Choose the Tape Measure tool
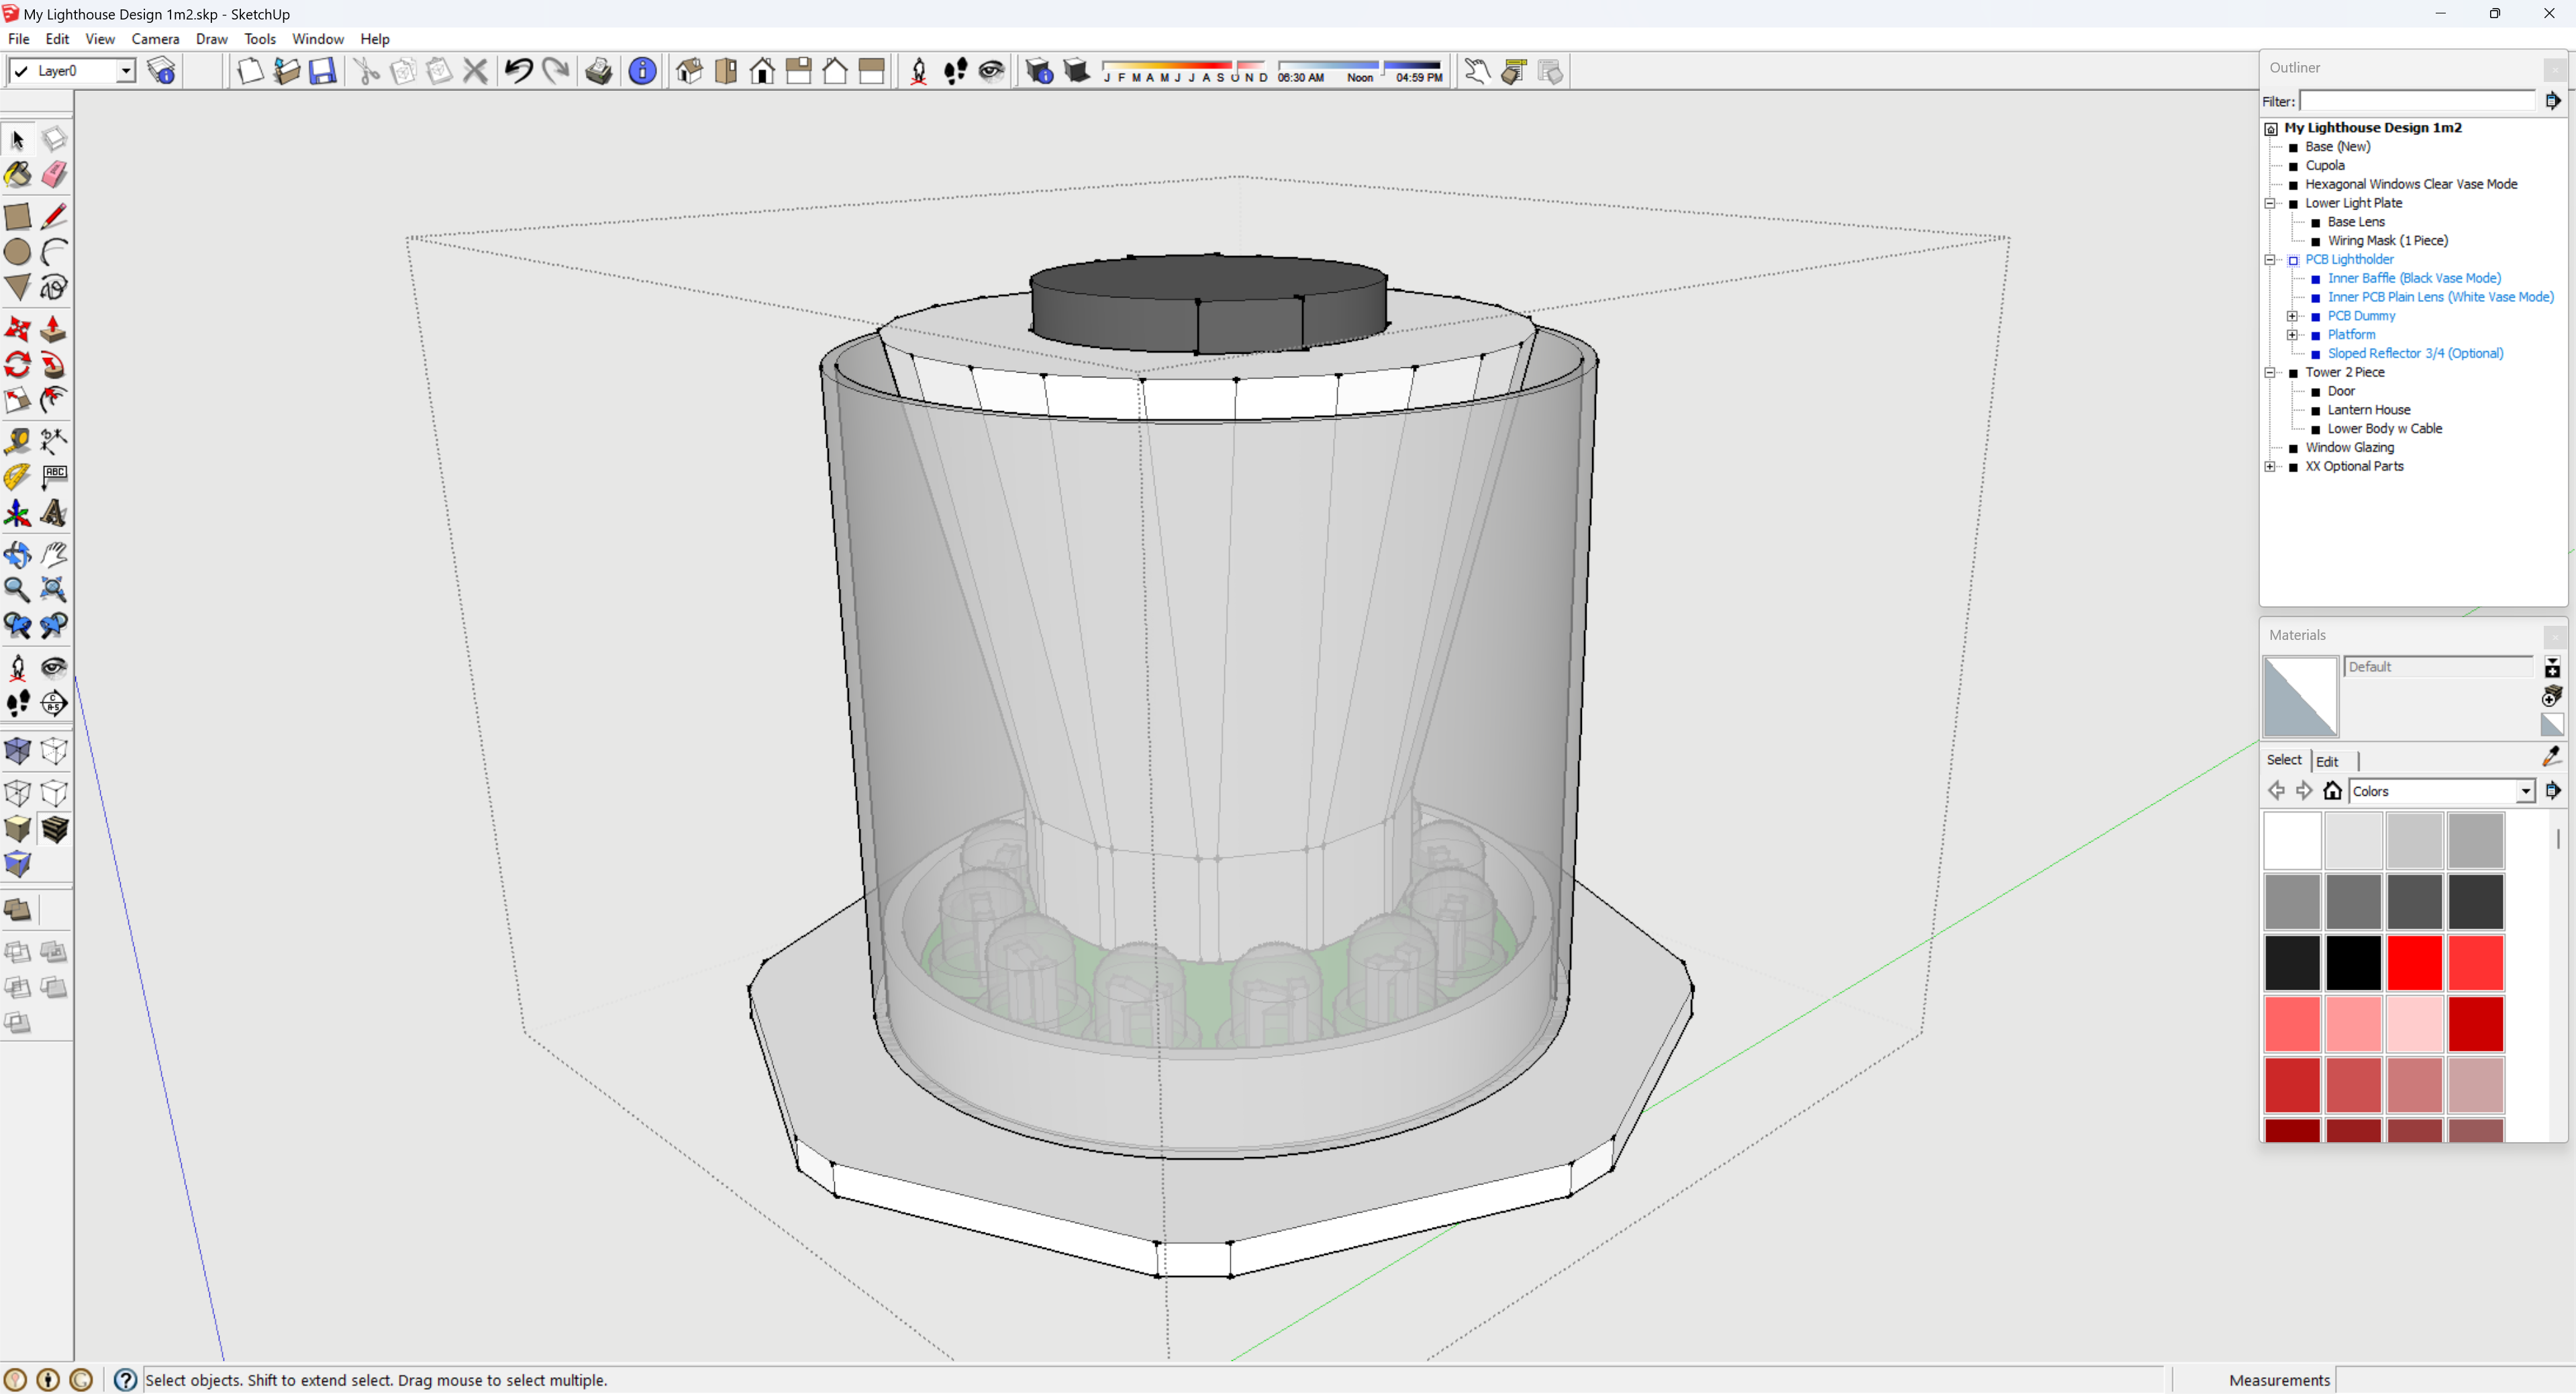This screenshot has width=2576, height=1394. coord(17,441)
